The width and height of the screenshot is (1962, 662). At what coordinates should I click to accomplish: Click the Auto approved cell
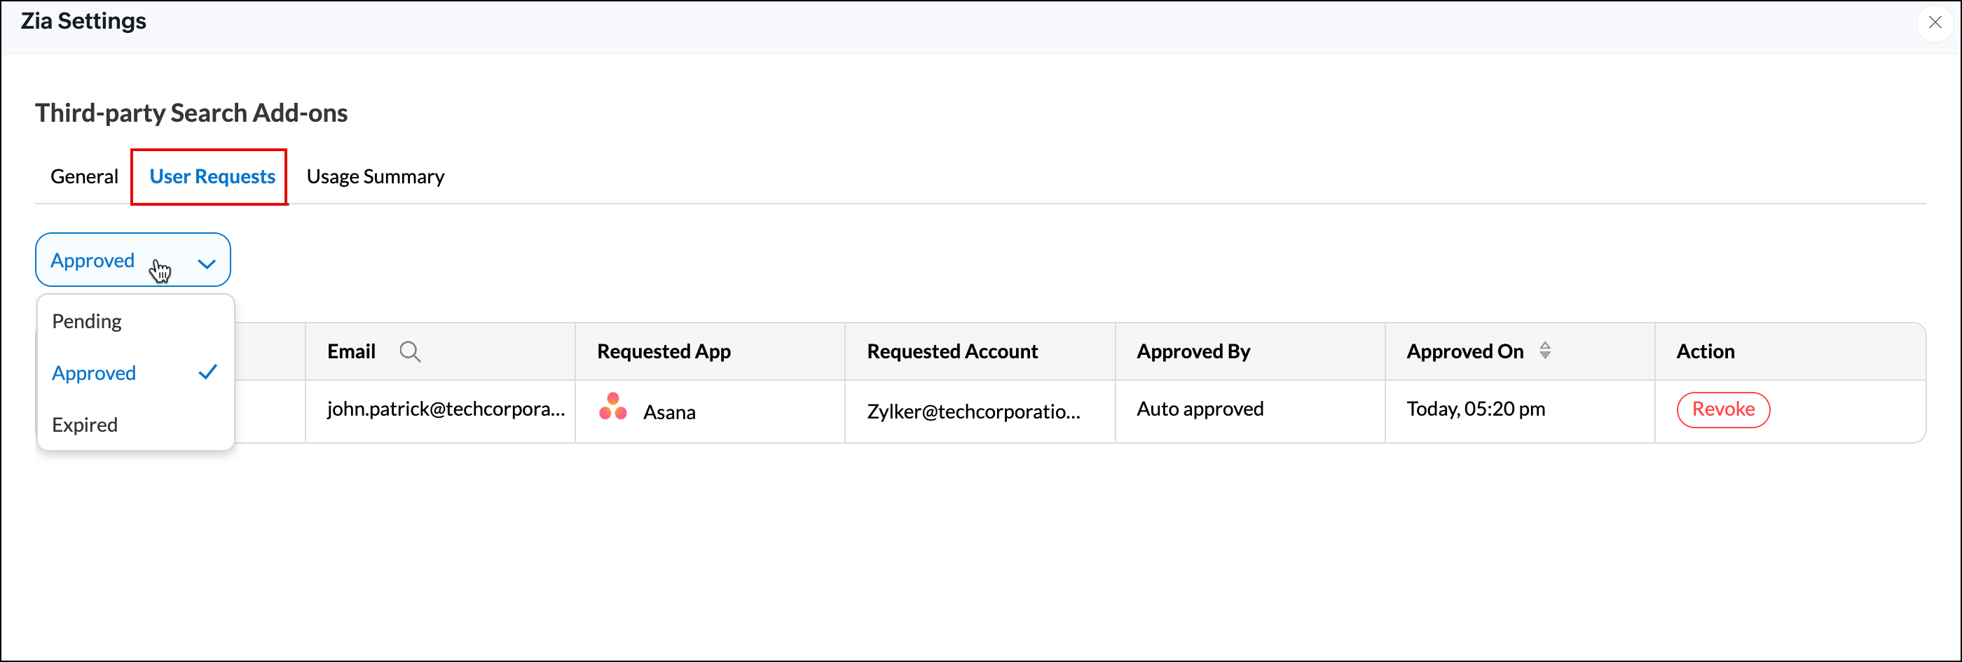1200,409
